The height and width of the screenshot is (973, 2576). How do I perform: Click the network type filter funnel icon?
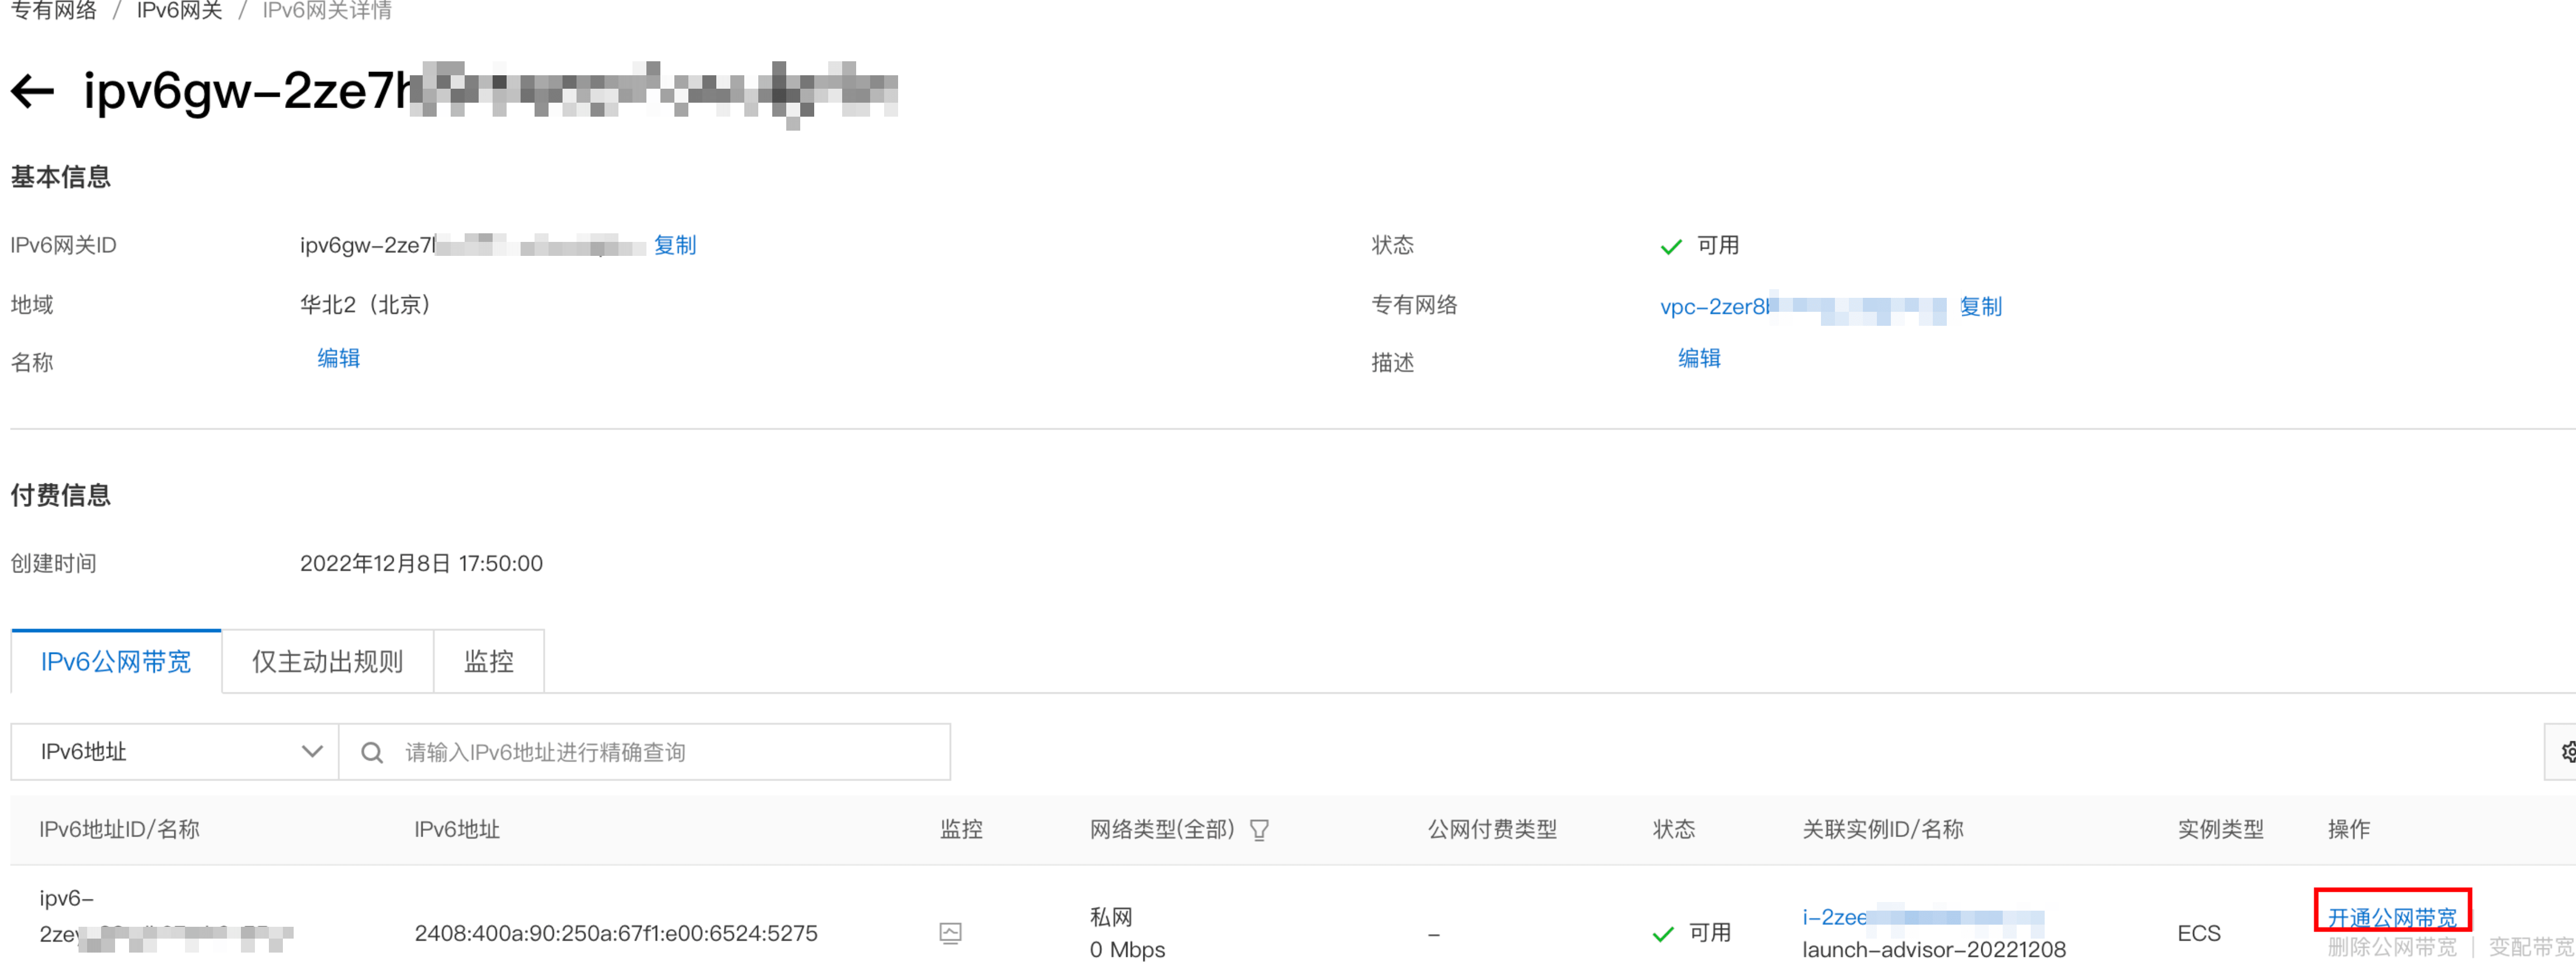(x=1259, y=830)
